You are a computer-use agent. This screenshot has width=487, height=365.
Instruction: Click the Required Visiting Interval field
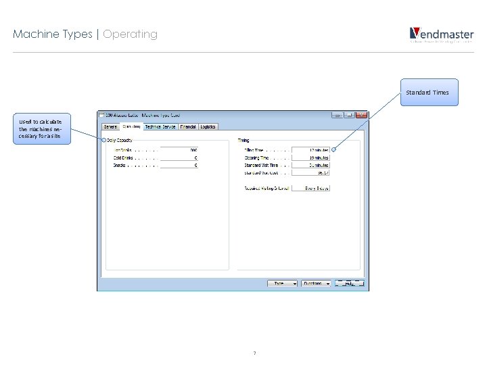coord(310,188)
